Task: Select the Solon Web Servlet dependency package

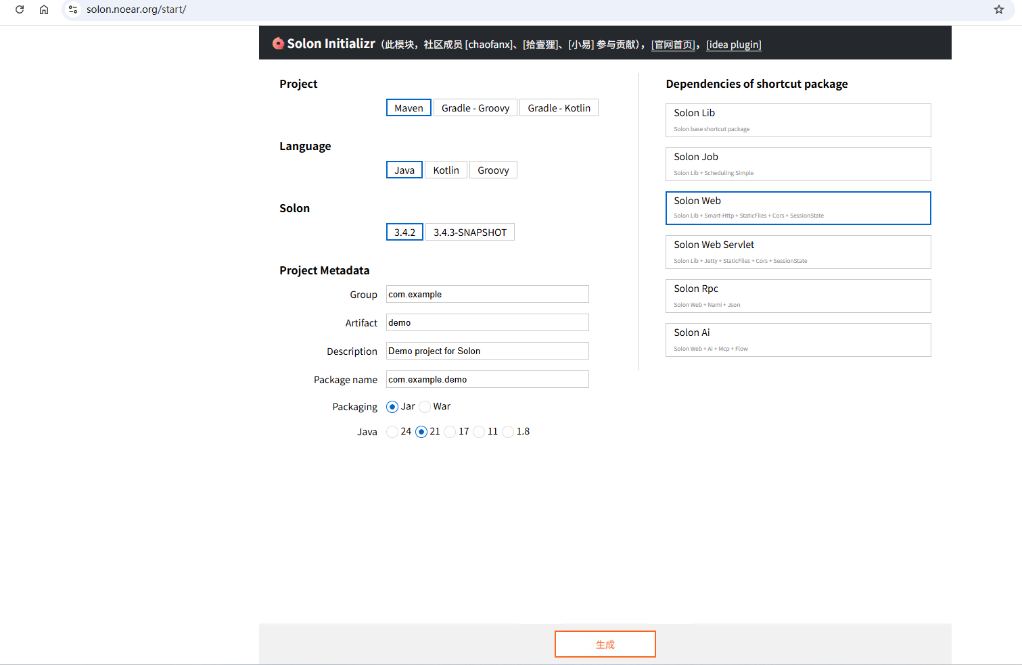Action: 798,252
